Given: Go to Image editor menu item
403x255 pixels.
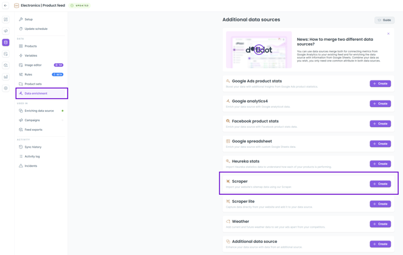Looking at the screenshot, I should point(33,65).
